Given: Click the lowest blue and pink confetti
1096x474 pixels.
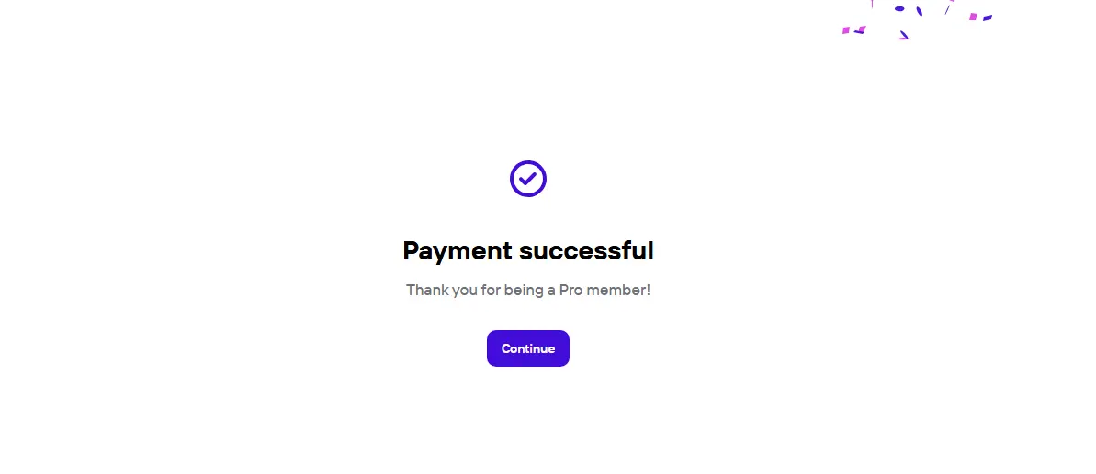Looking at the screenshot, I should [904, 35].
